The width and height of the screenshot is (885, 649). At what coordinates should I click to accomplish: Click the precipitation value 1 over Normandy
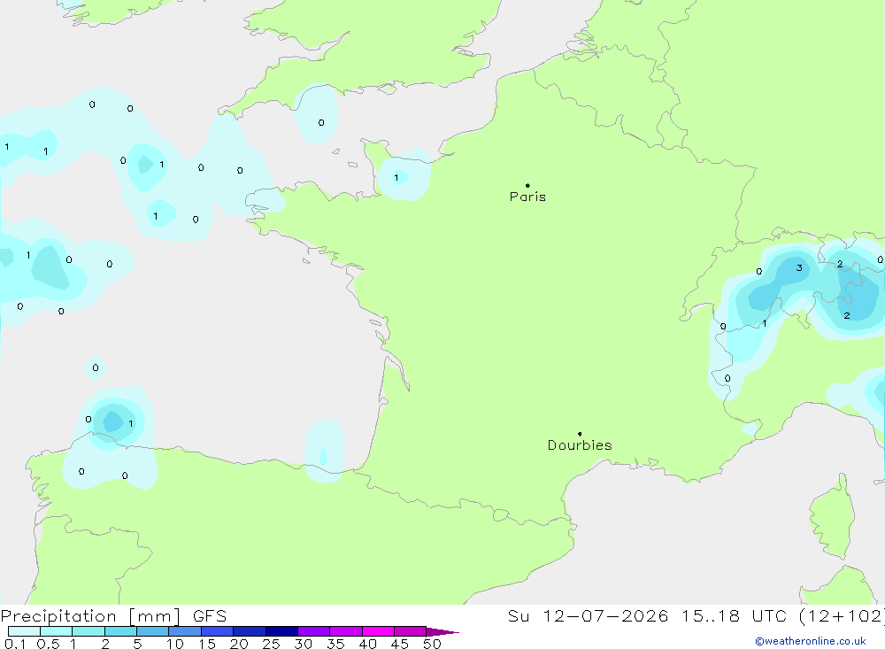(x=396, y=178)
